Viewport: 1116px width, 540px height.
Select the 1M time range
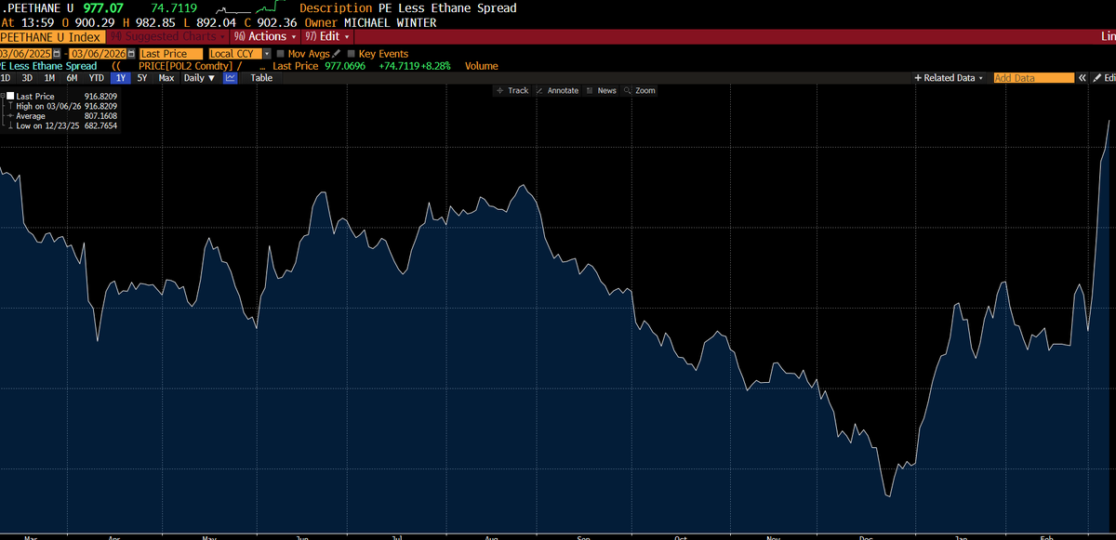pos(49,78)
